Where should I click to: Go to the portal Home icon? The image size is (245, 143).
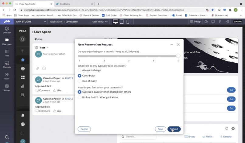tap(23, 60)
